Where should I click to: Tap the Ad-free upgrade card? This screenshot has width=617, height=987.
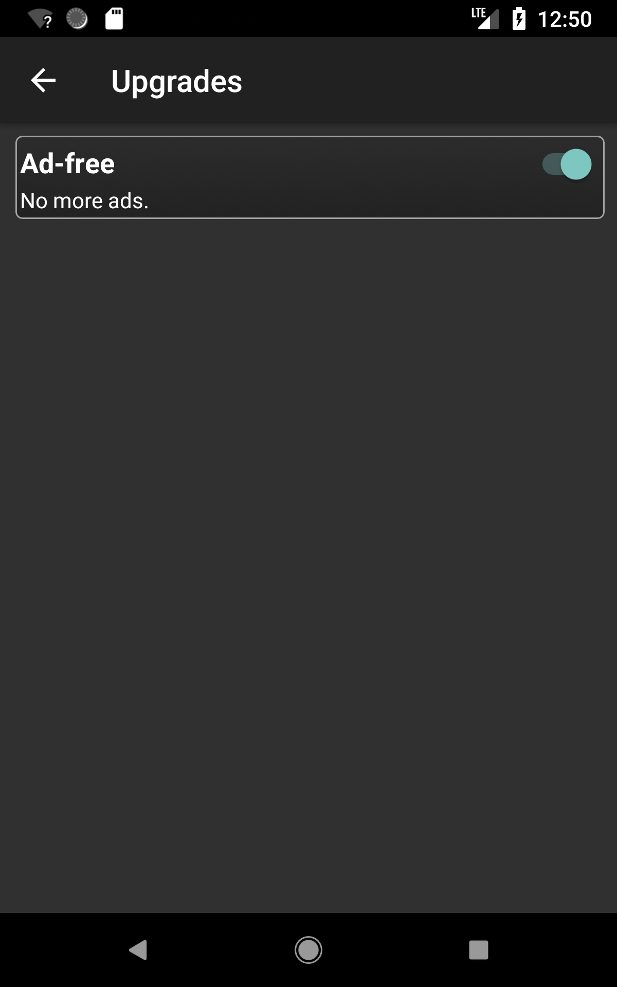[310, 177]
